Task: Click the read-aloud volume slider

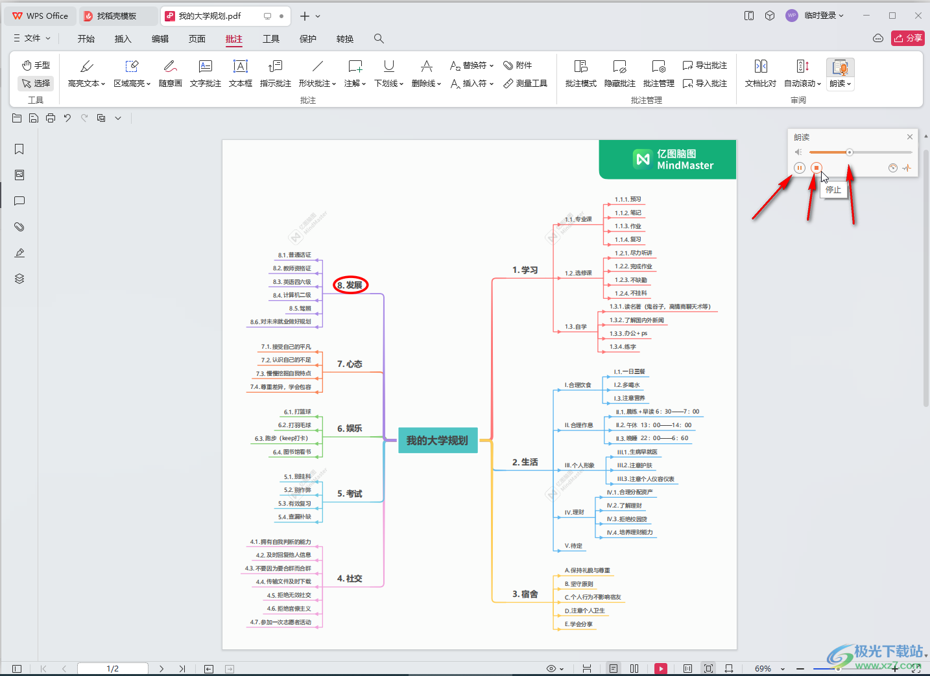Action: pyautogui.click(x=861, y=152)
